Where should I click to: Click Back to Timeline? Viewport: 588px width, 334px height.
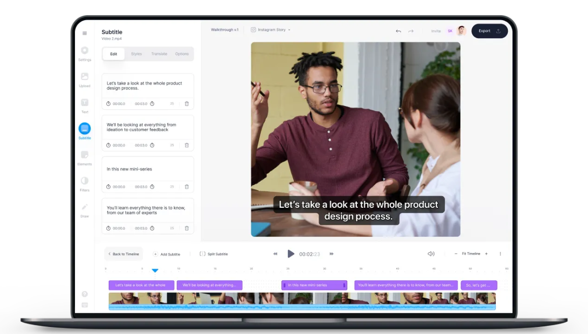(x=123, y=254)
